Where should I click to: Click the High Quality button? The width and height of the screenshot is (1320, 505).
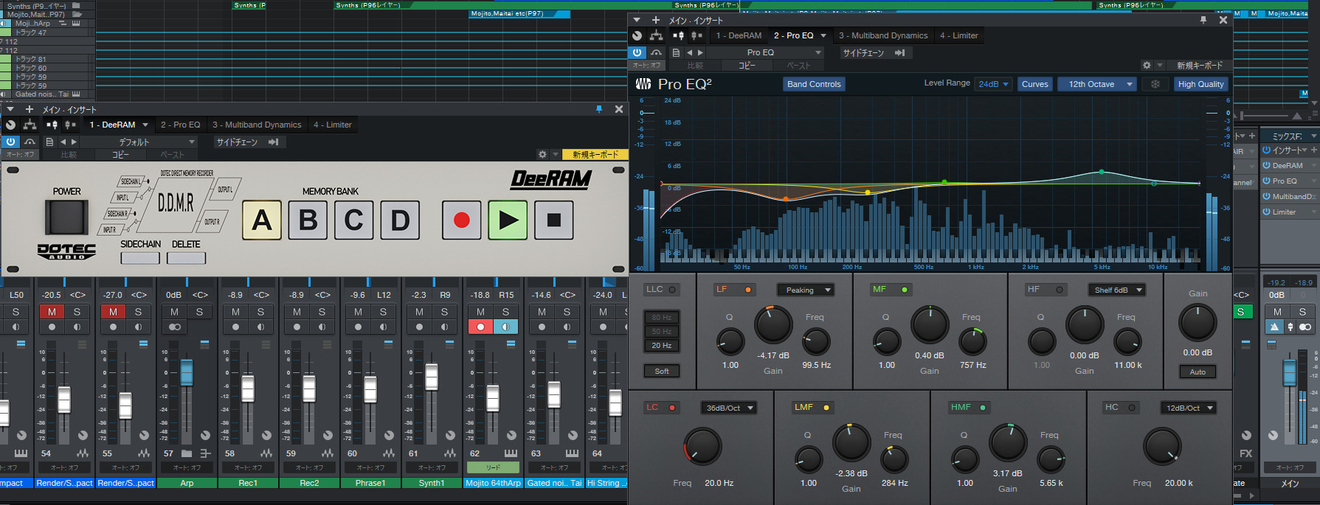click(x=1200, y=84)
